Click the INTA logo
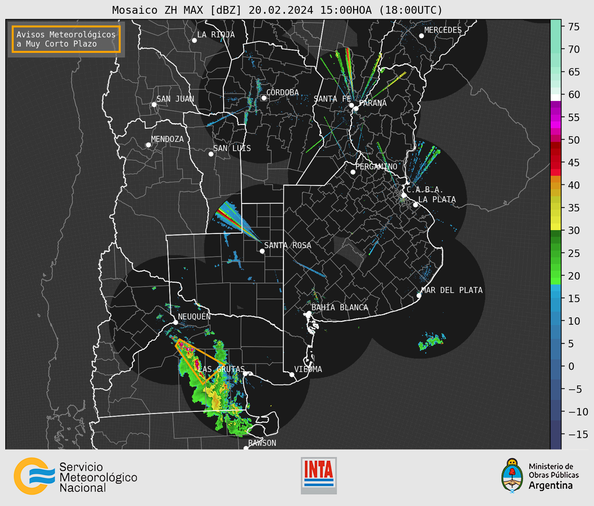 (319, 475)
